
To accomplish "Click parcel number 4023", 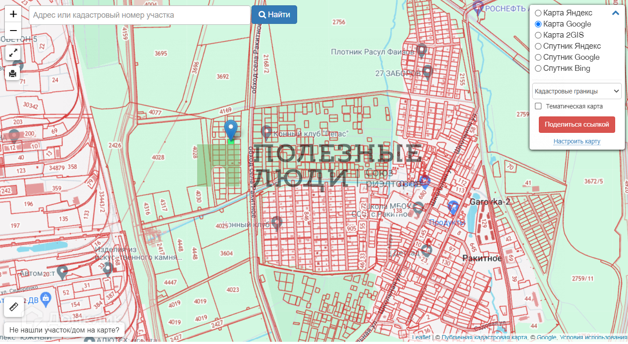I will click(232, 290).
